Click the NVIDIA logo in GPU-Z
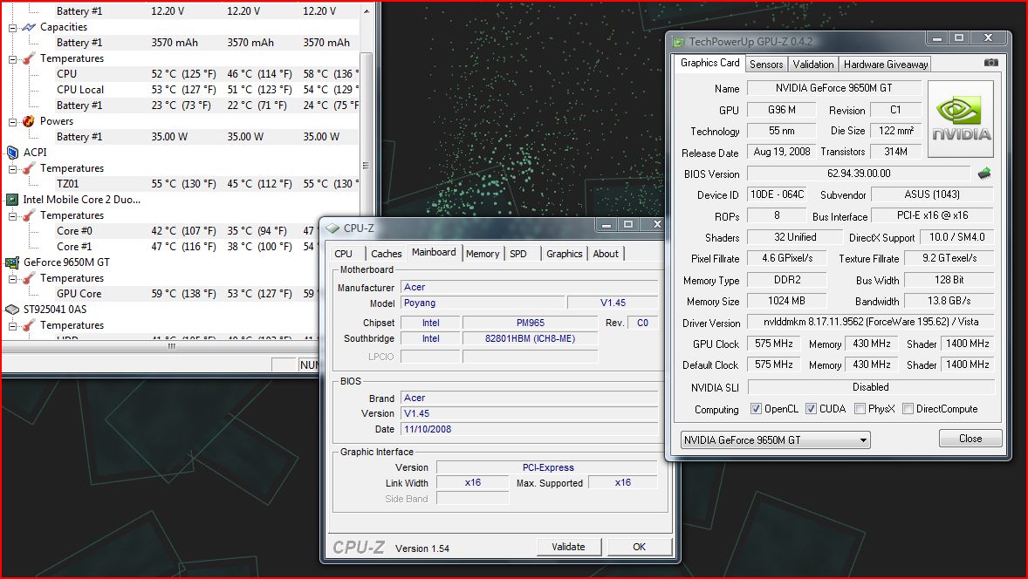This screenshot has width=1028, height=579. pyautogui.click(x=961, y=119)
